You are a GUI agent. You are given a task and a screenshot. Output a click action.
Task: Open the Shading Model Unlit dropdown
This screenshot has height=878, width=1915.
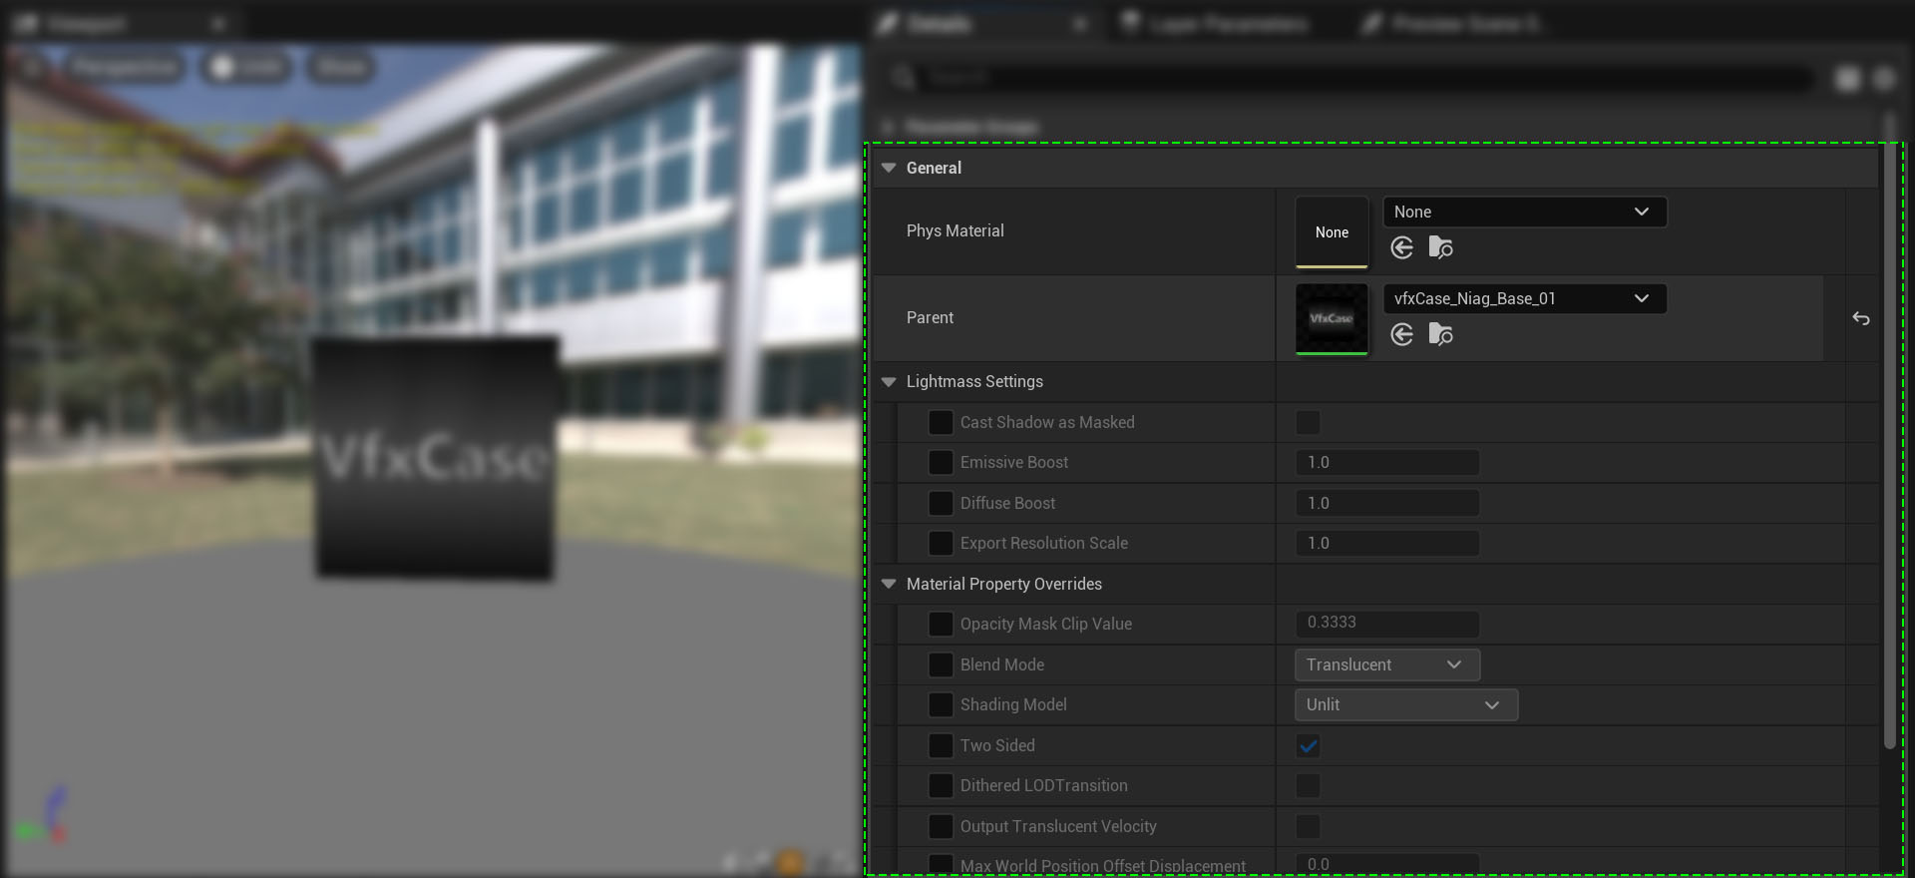click(x=1406, y=704)
